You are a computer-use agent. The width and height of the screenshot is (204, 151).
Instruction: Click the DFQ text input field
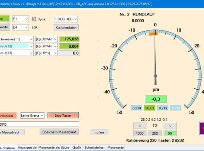39,124
